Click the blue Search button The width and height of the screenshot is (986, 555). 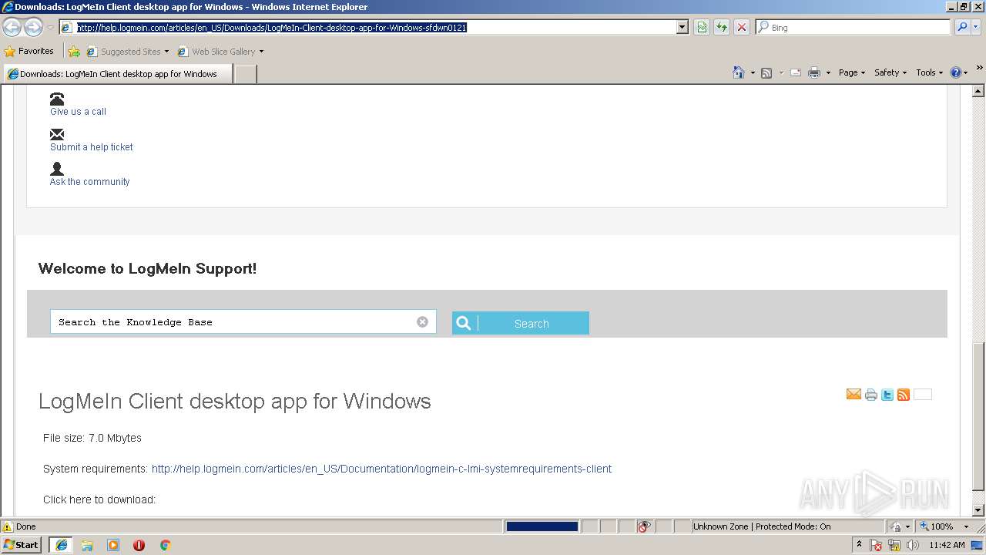pyautogui.click(x=521, y=323)
